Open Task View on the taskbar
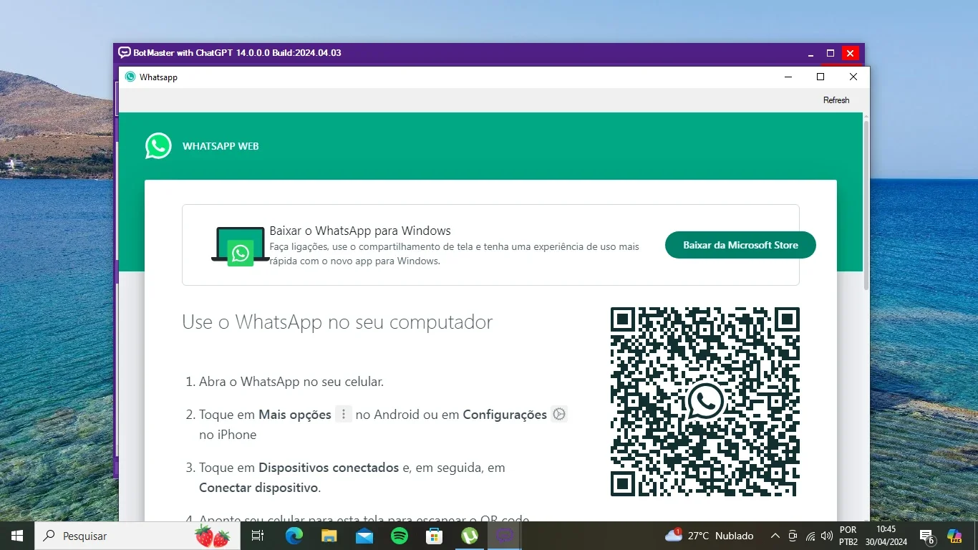 click(x=258, y=536)
